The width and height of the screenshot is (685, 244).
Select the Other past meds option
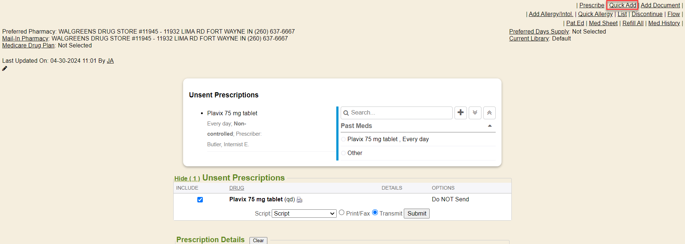344,153
